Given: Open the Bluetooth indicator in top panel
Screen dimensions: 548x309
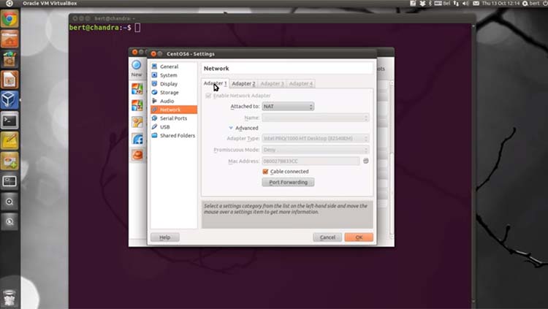Looking at the screenshot, I should [430, 4].
